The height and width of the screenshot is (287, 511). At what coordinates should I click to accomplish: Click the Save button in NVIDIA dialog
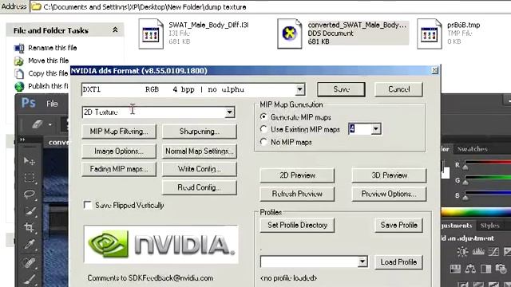341,89
